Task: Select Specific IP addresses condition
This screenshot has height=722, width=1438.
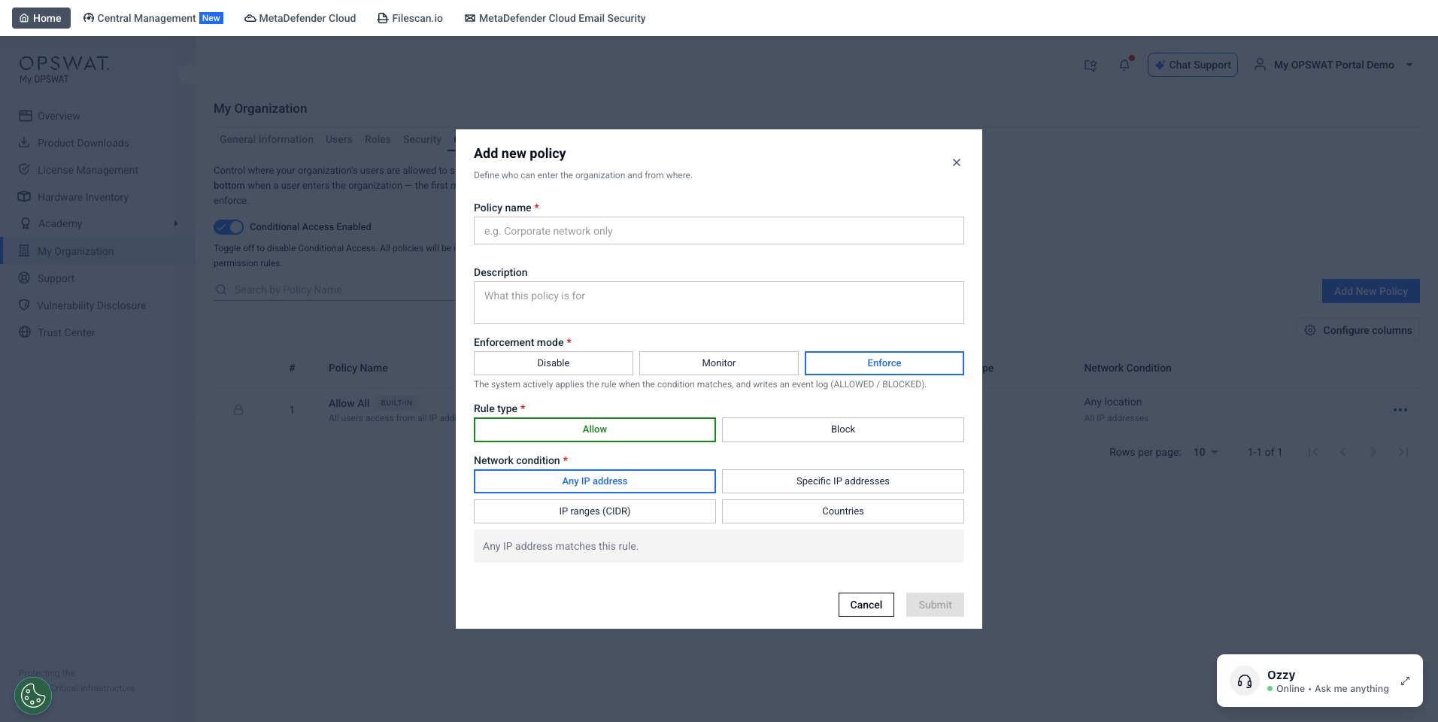Action: pos(842,481)
